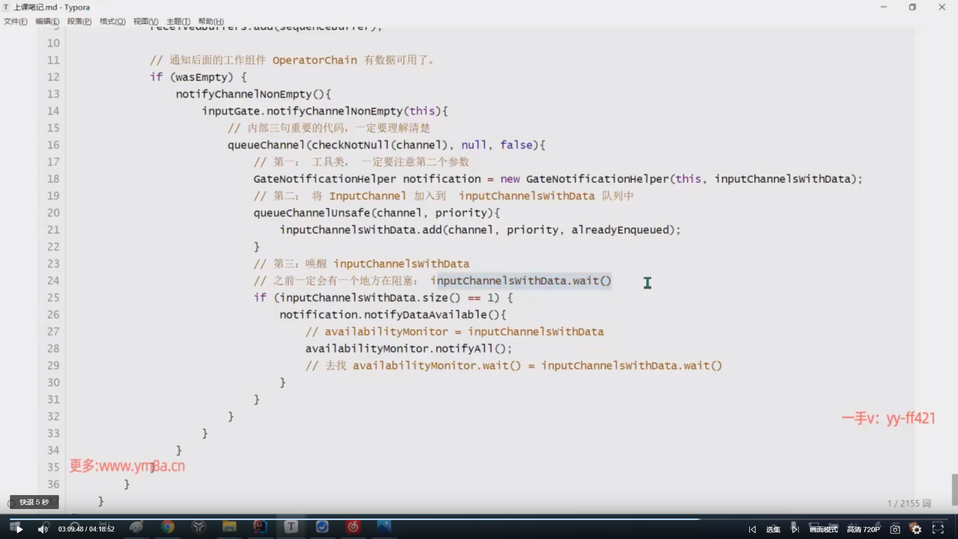The width and height of the screenshot is (958, 539).
Task: Mute the video volume speaker icon
Action: pyautogui.click(x=43, y=530)
